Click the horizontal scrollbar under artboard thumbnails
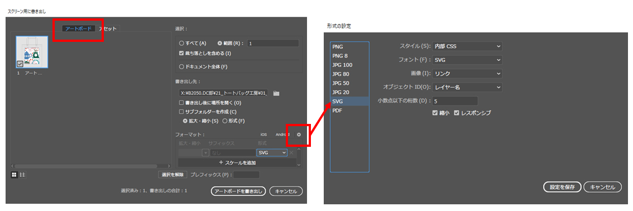The height and width of the screenshot is (211, 633). 87,166
